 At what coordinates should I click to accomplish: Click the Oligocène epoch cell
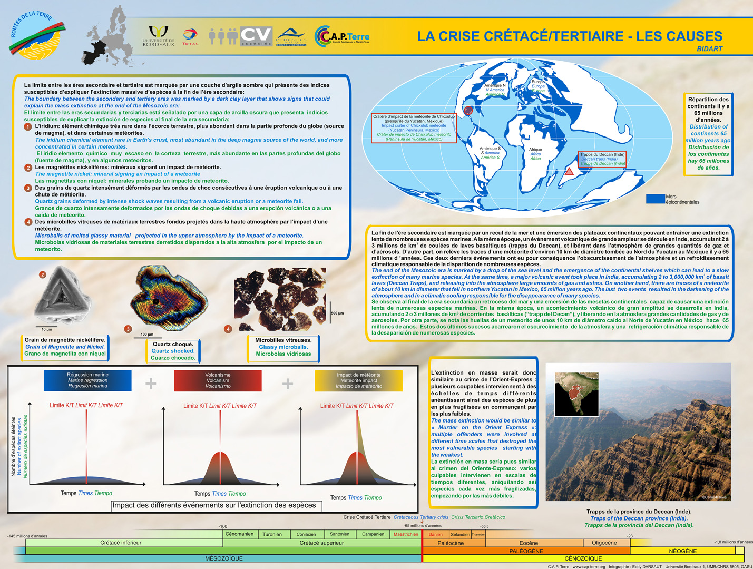(607, 543)
